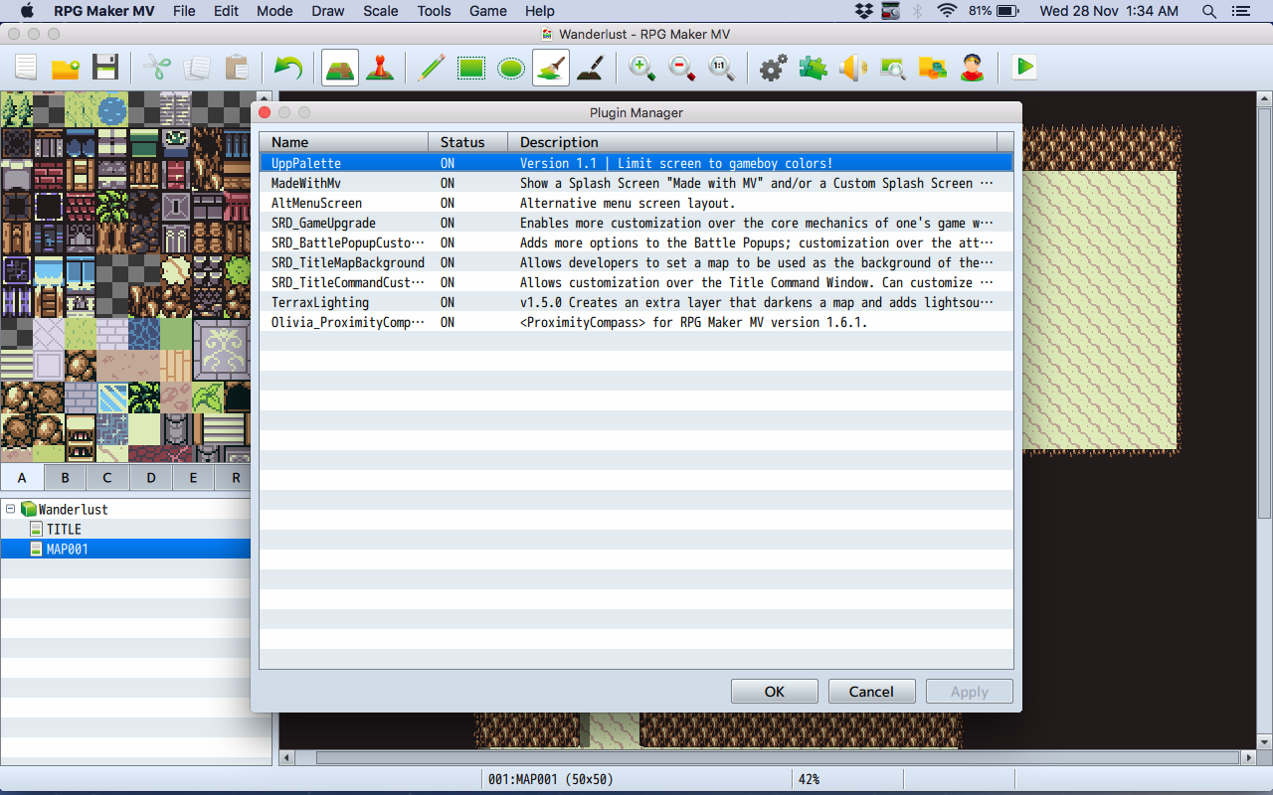
Task: Switch to tileset tab E
Action: (193, 477)
